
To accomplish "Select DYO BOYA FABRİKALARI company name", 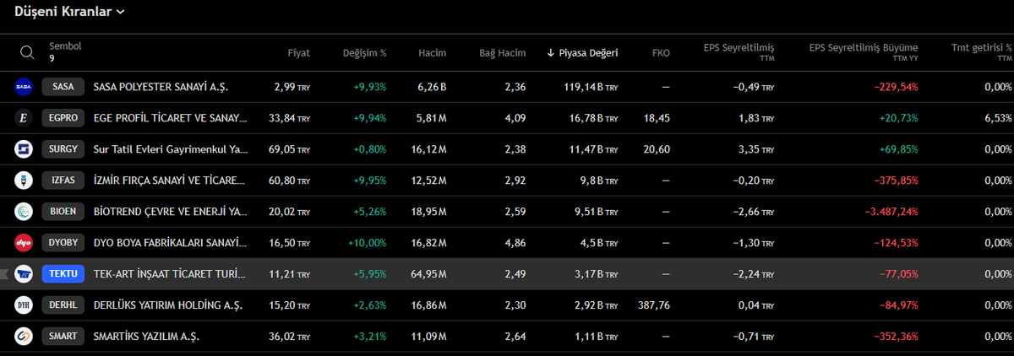I will pos(170,243).
